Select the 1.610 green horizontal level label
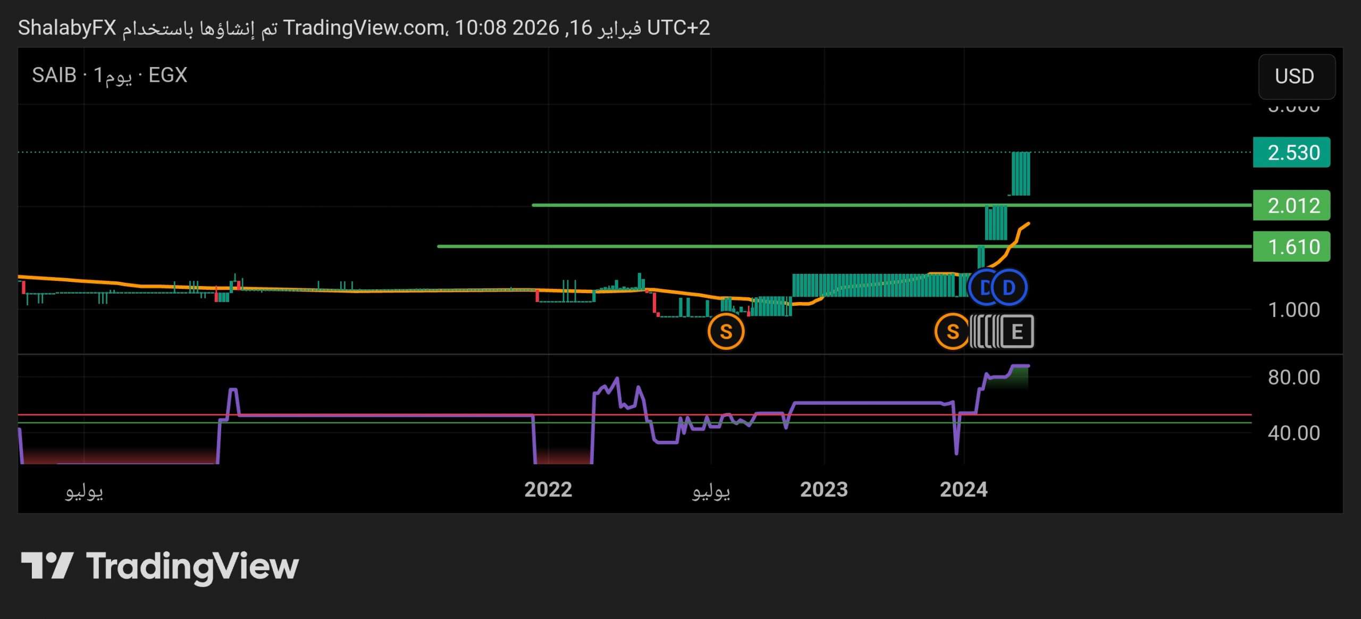 [x=1292, y=247]
